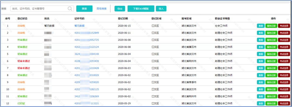Viewport: 292px width, 107px height.
Task: Open 考试信息 for row 7
Action: (284, 68)
